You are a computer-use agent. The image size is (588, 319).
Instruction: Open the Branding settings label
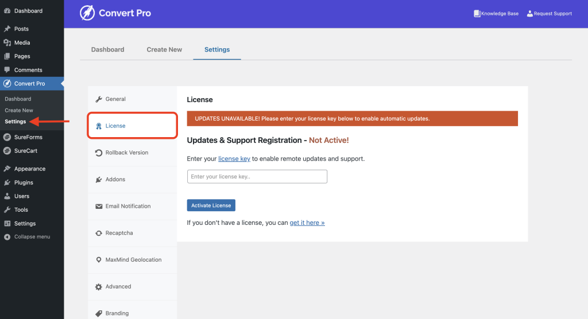(x=117, y=313)
